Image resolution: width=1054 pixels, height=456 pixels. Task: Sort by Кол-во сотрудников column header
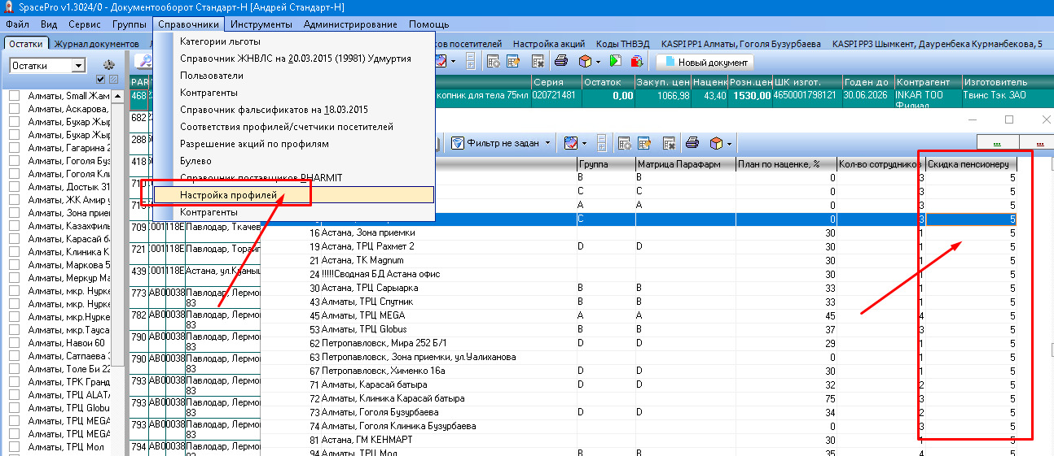point(881,164)
